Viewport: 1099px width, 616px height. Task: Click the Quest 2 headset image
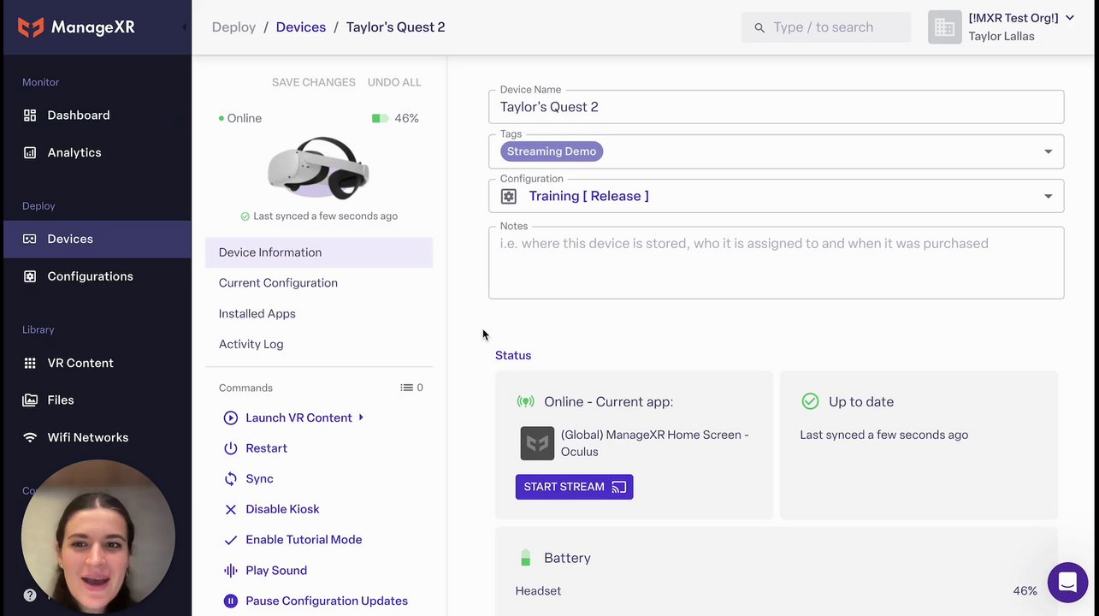pyautogui.click(x=318, y=168)
